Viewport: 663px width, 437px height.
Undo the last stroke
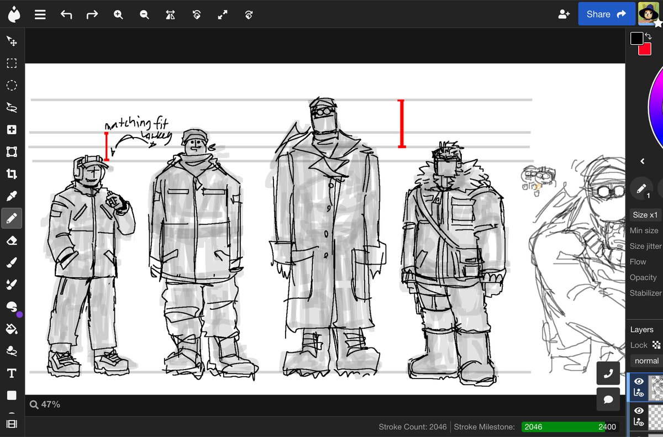[66, 15]
